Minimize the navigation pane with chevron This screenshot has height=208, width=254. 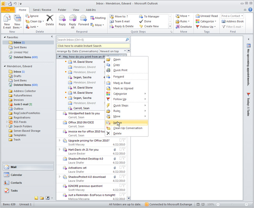[52, 37]
